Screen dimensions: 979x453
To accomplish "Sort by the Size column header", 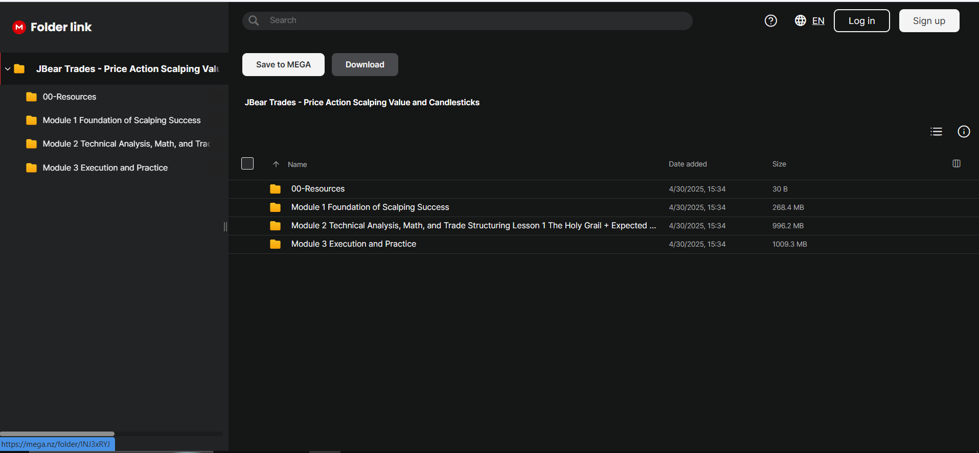I will click(779, 164).
